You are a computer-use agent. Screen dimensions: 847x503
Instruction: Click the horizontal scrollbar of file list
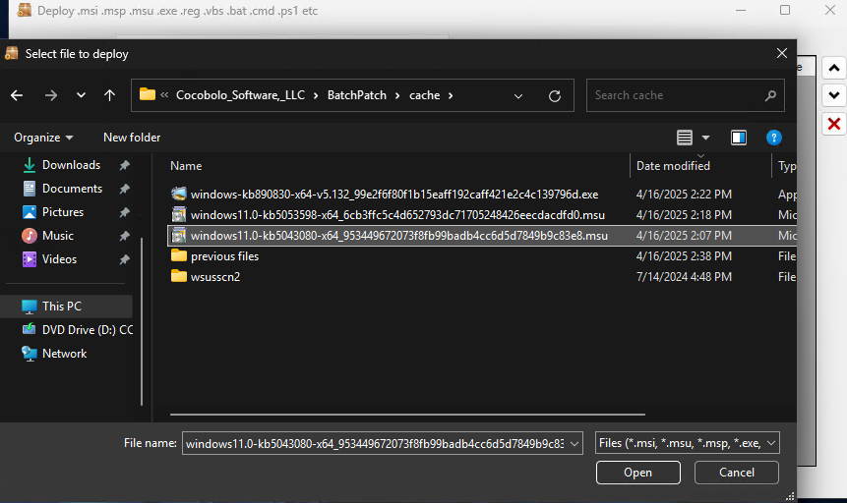[x=407, y=415]
